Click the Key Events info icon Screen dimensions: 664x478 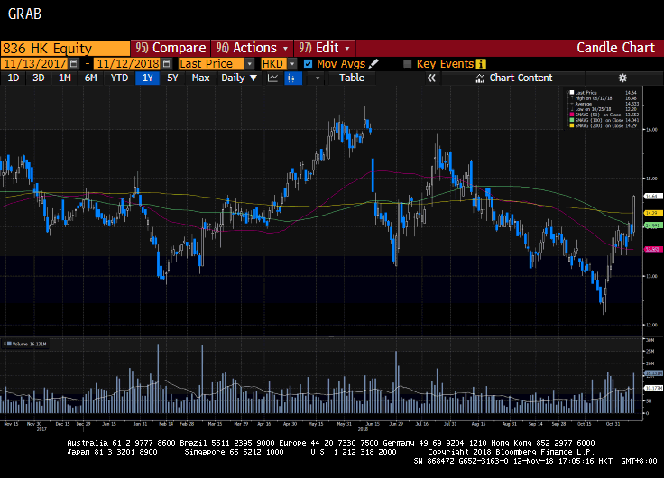481,64
